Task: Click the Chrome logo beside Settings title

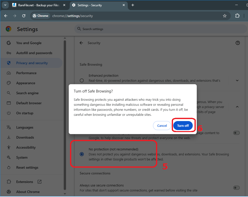Action: point(8,29)
